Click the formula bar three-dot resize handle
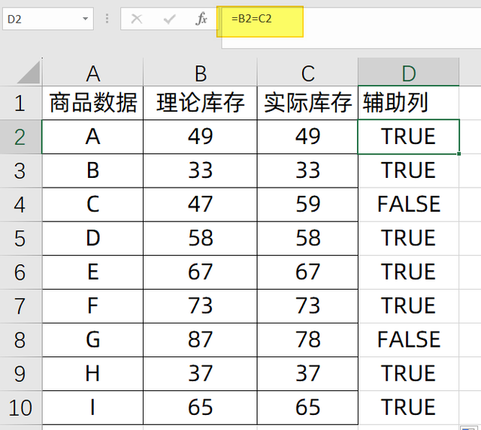 (107, 19)
